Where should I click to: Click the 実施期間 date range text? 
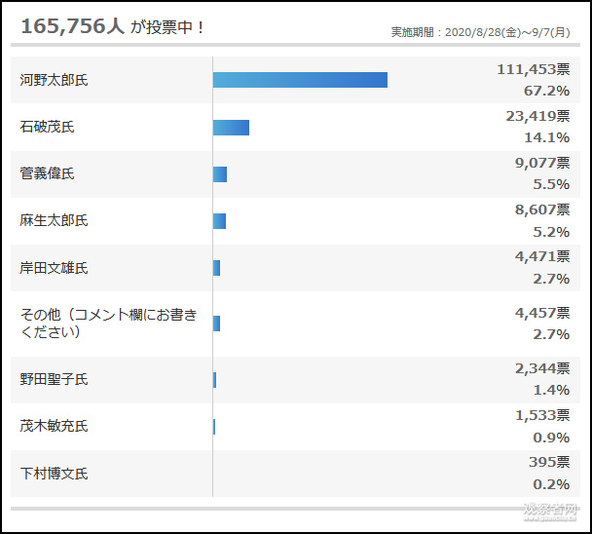coord(480,31)
